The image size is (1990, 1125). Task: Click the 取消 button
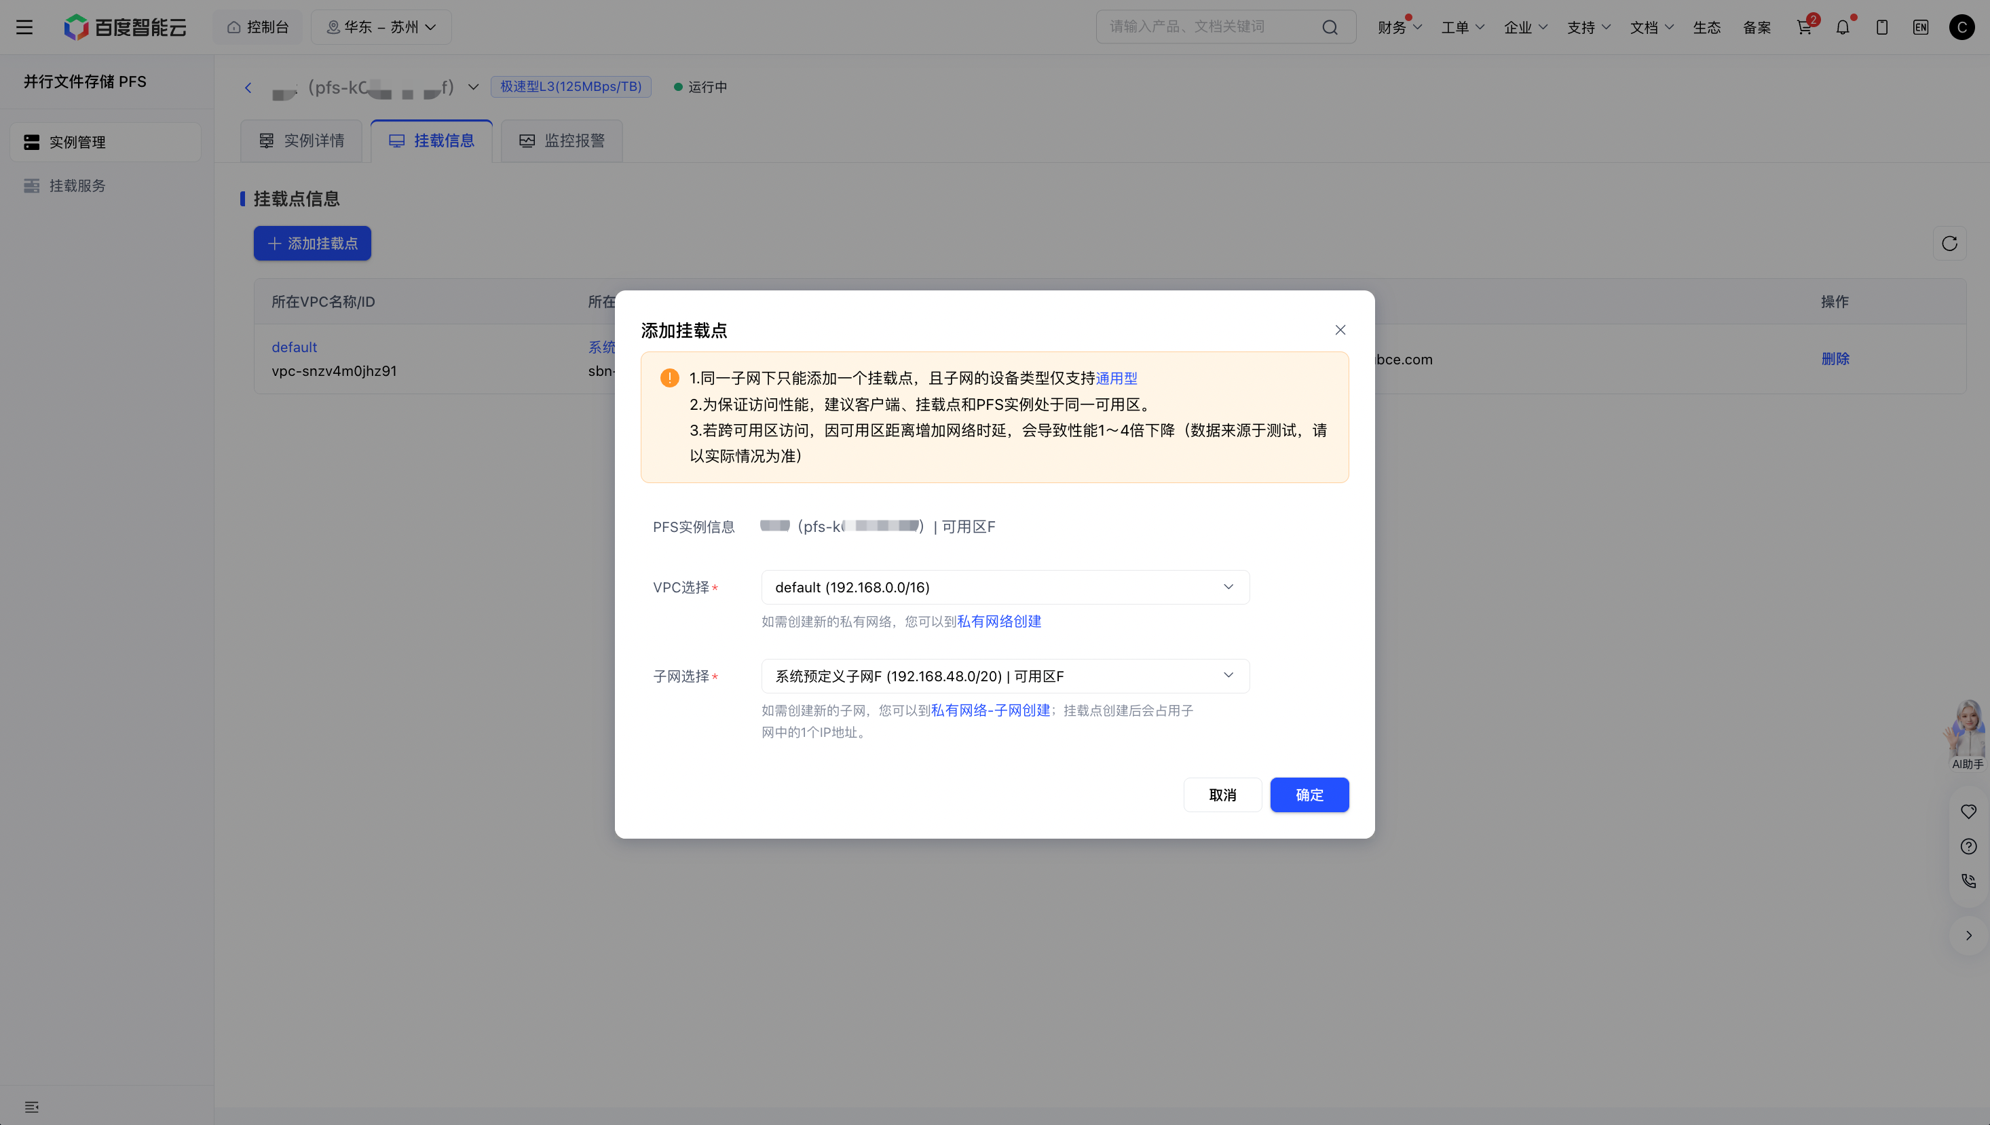click(x=1222, y=795)
